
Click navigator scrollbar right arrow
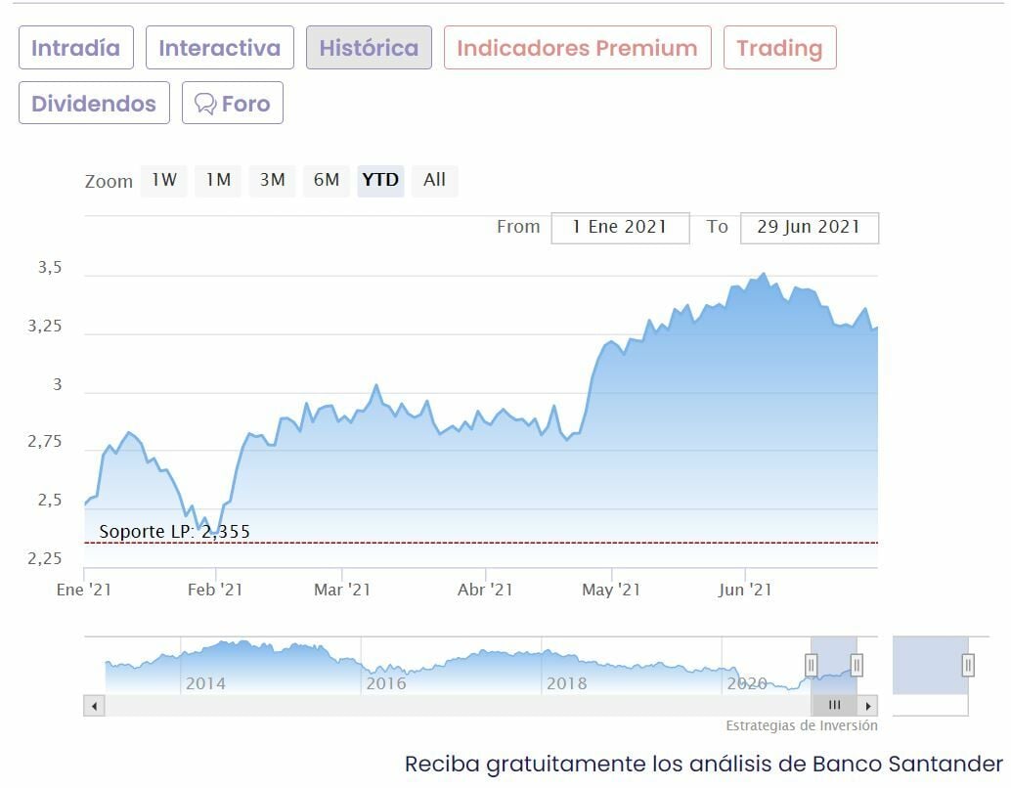pyautogui.click(x=868, y=705)
